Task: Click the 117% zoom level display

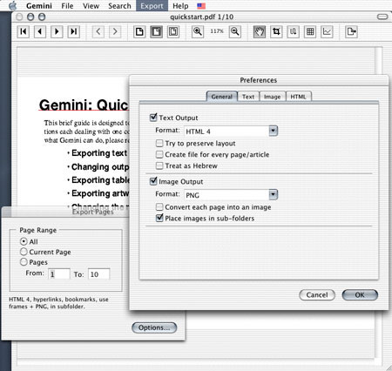Action: 217,31
